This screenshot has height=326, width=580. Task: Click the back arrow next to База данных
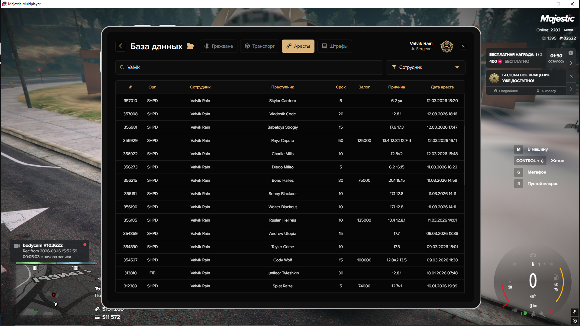(121, 46)
